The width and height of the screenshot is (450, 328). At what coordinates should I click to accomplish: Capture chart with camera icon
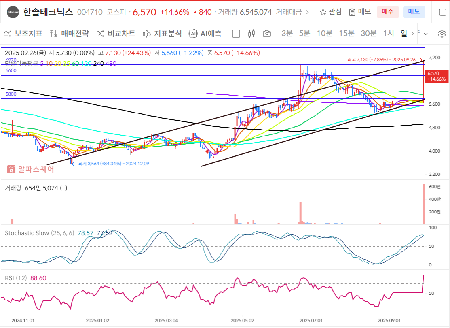(x=266, y=34)
